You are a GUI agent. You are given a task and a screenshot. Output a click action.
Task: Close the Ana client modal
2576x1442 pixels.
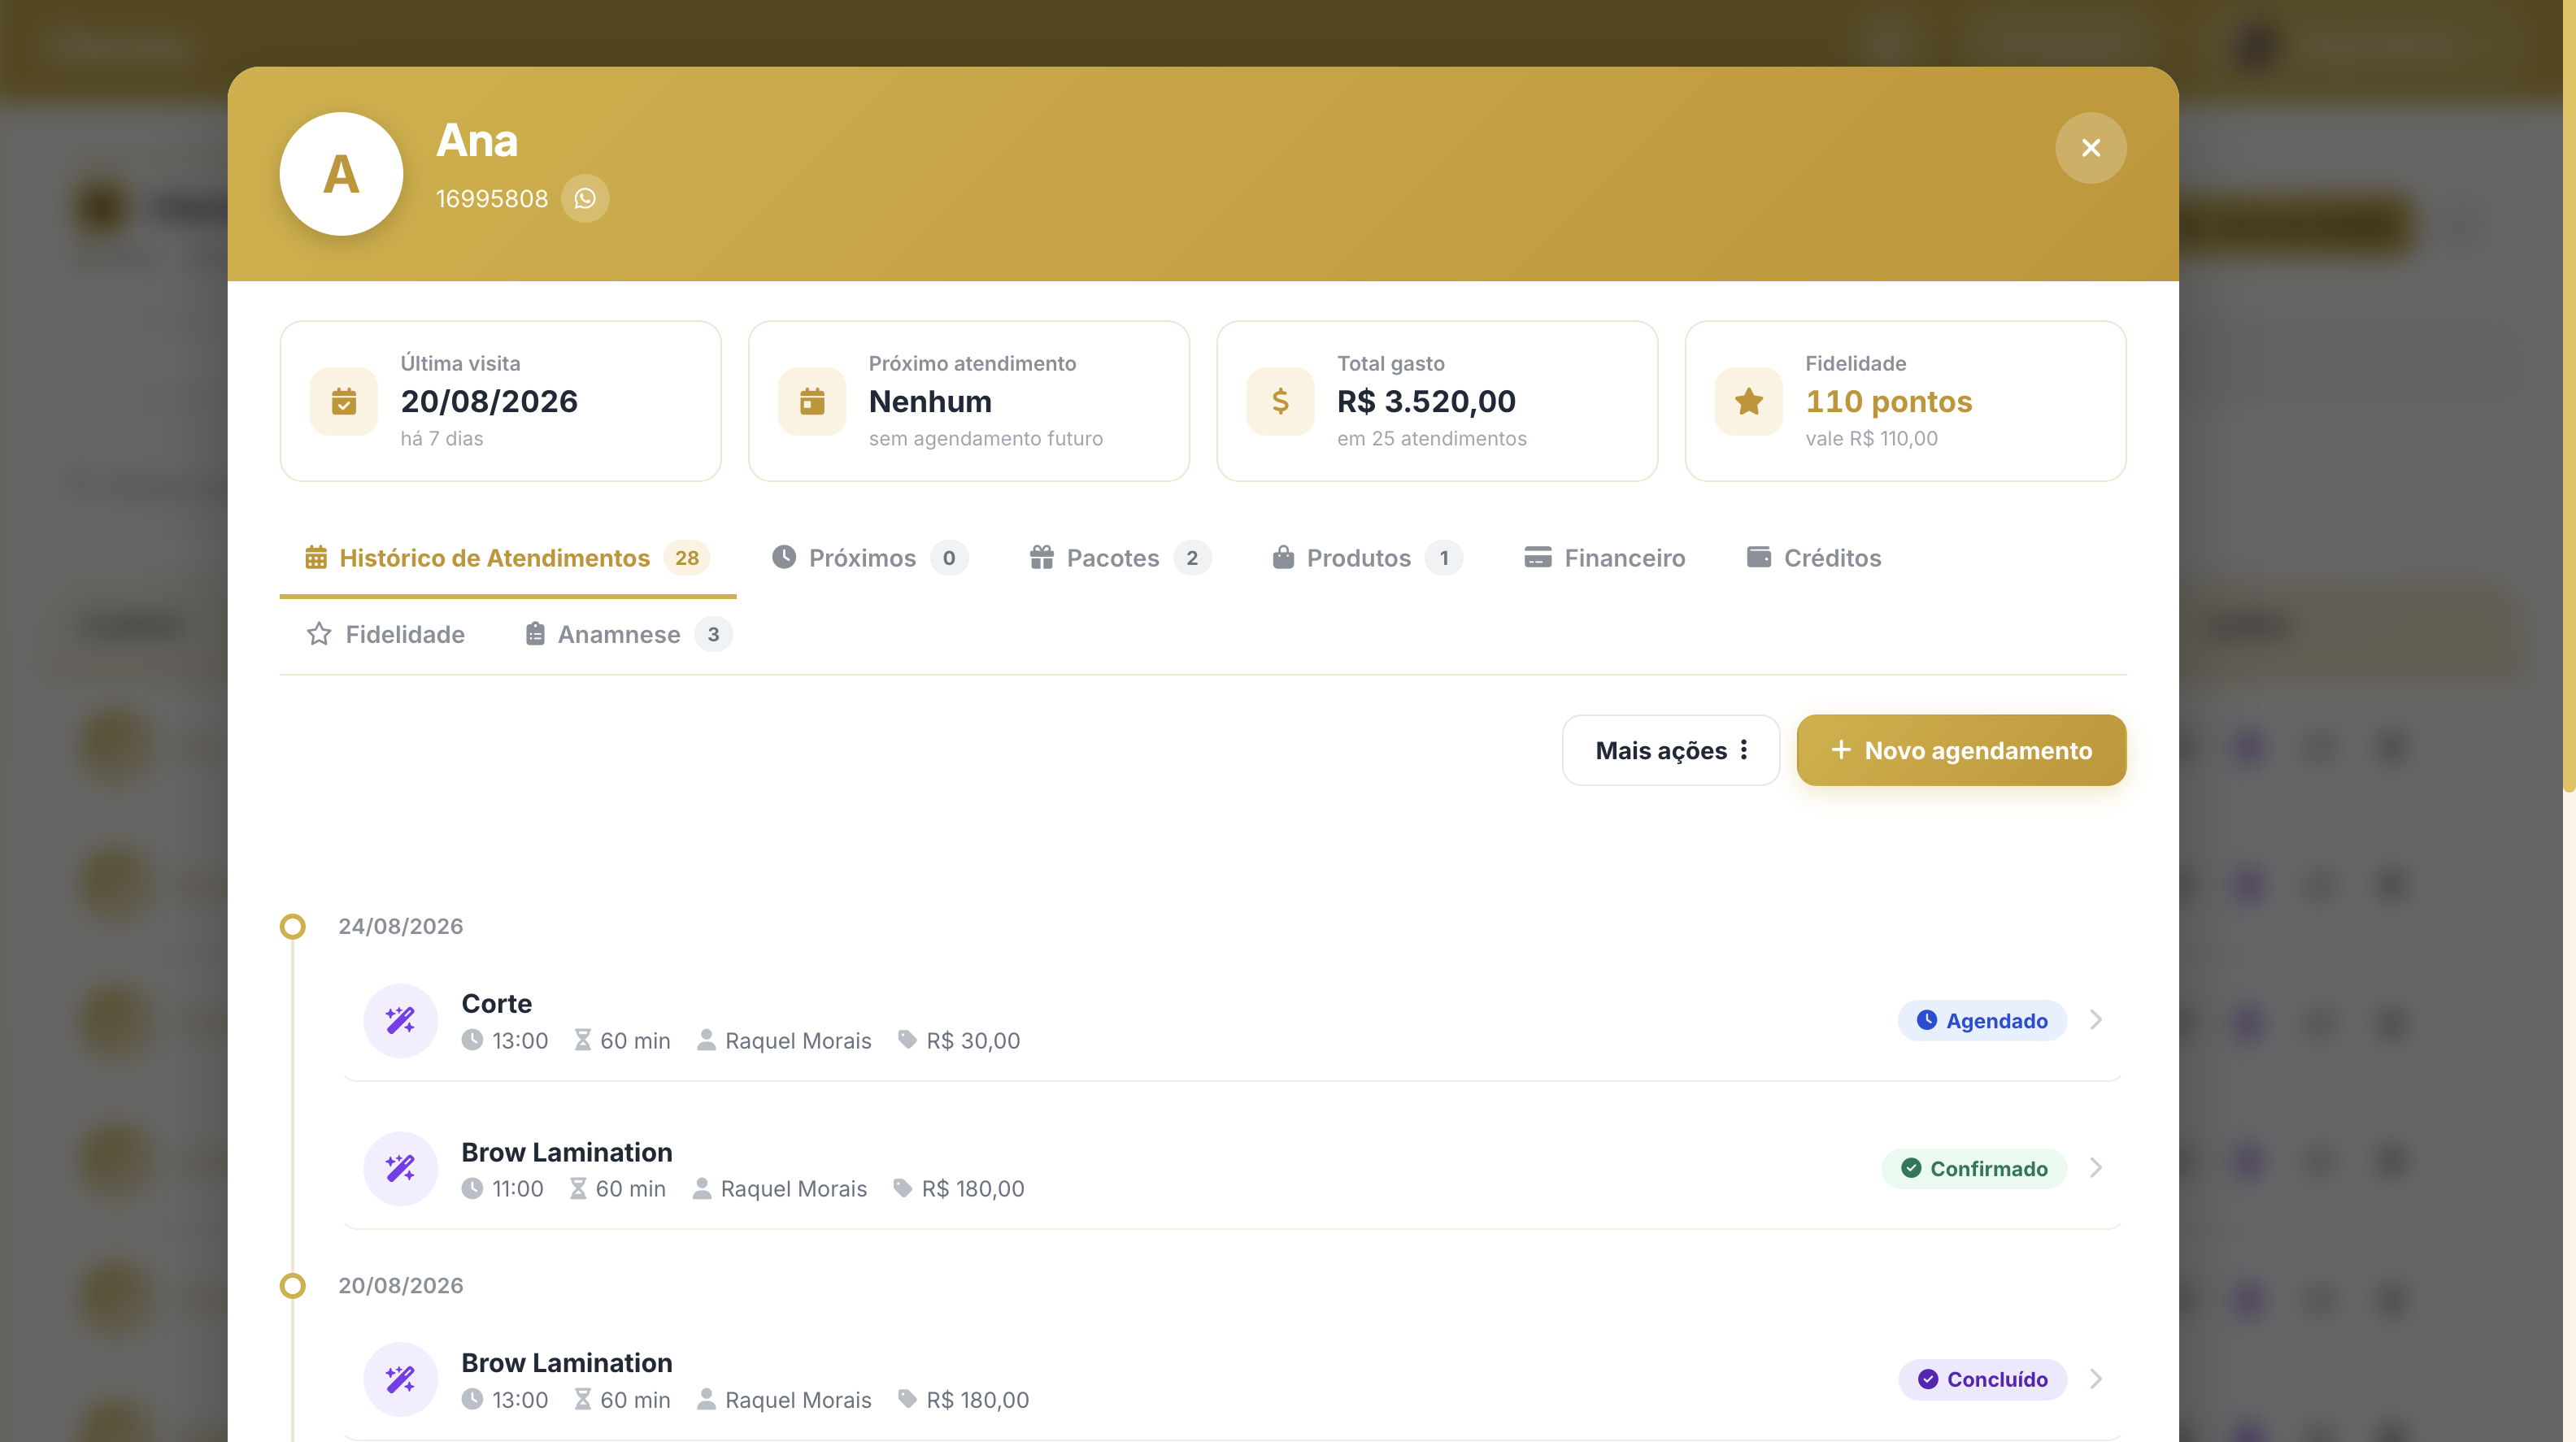[x=2090, y=148]
